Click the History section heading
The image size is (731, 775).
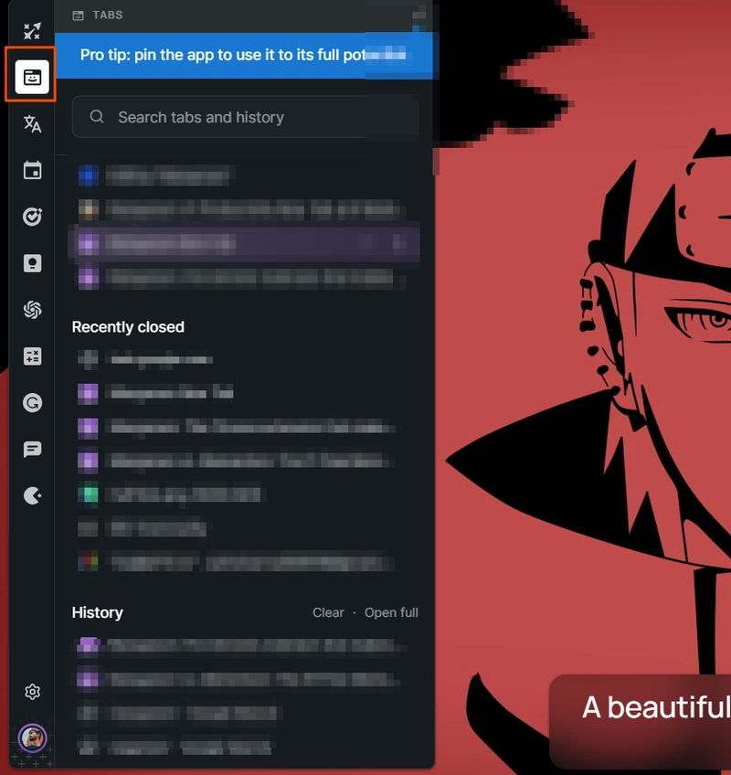coord(98,612)
